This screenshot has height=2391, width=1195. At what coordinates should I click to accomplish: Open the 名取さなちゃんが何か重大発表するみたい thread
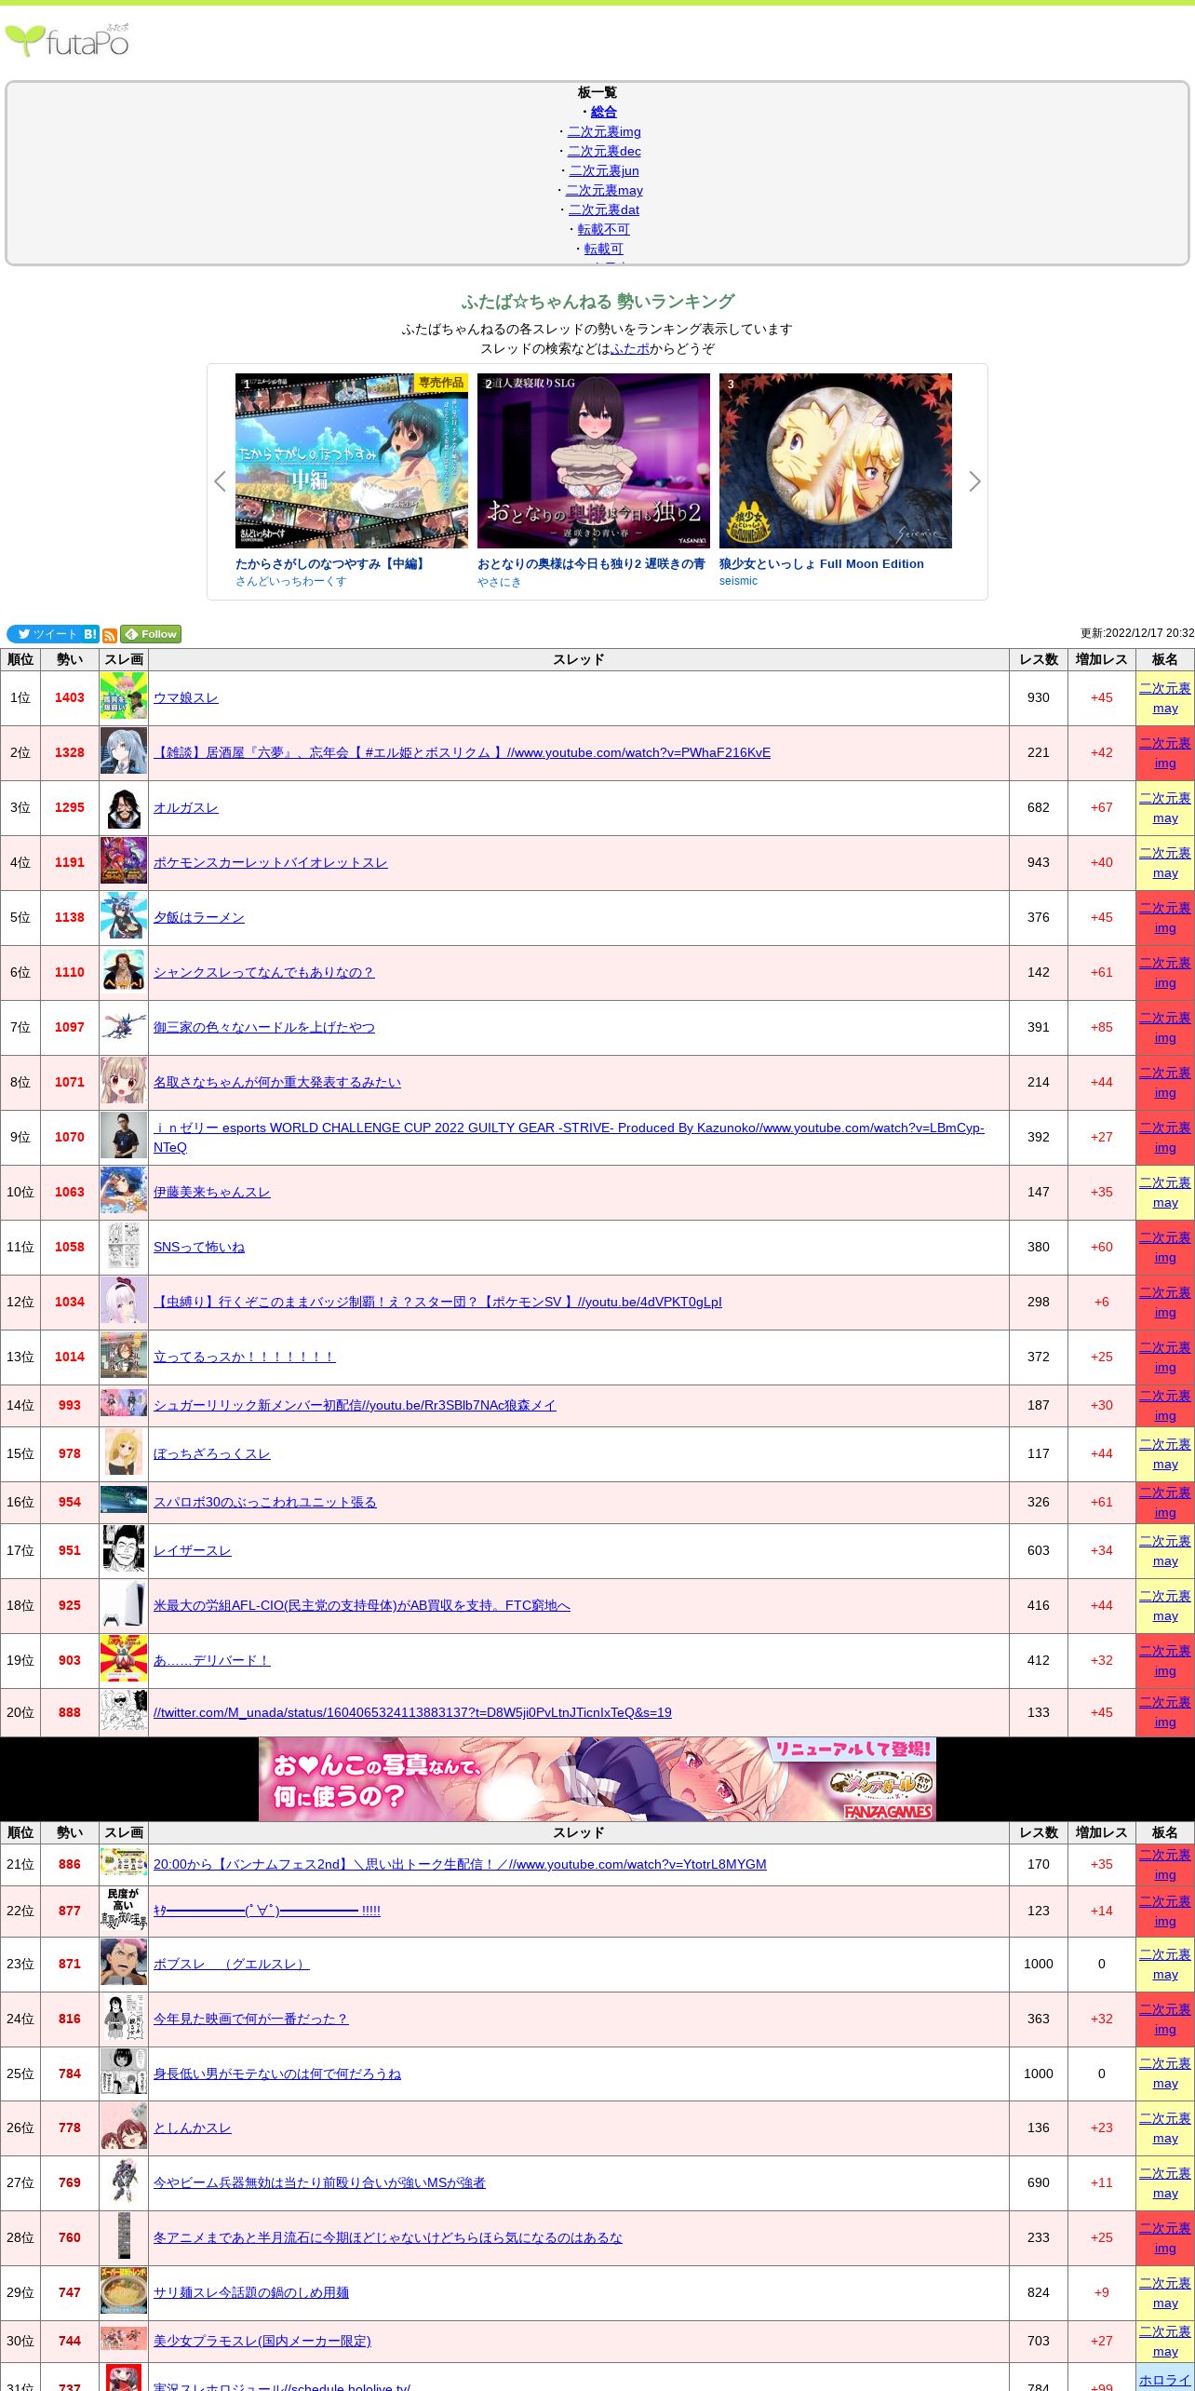click(x=277, y=1082)
